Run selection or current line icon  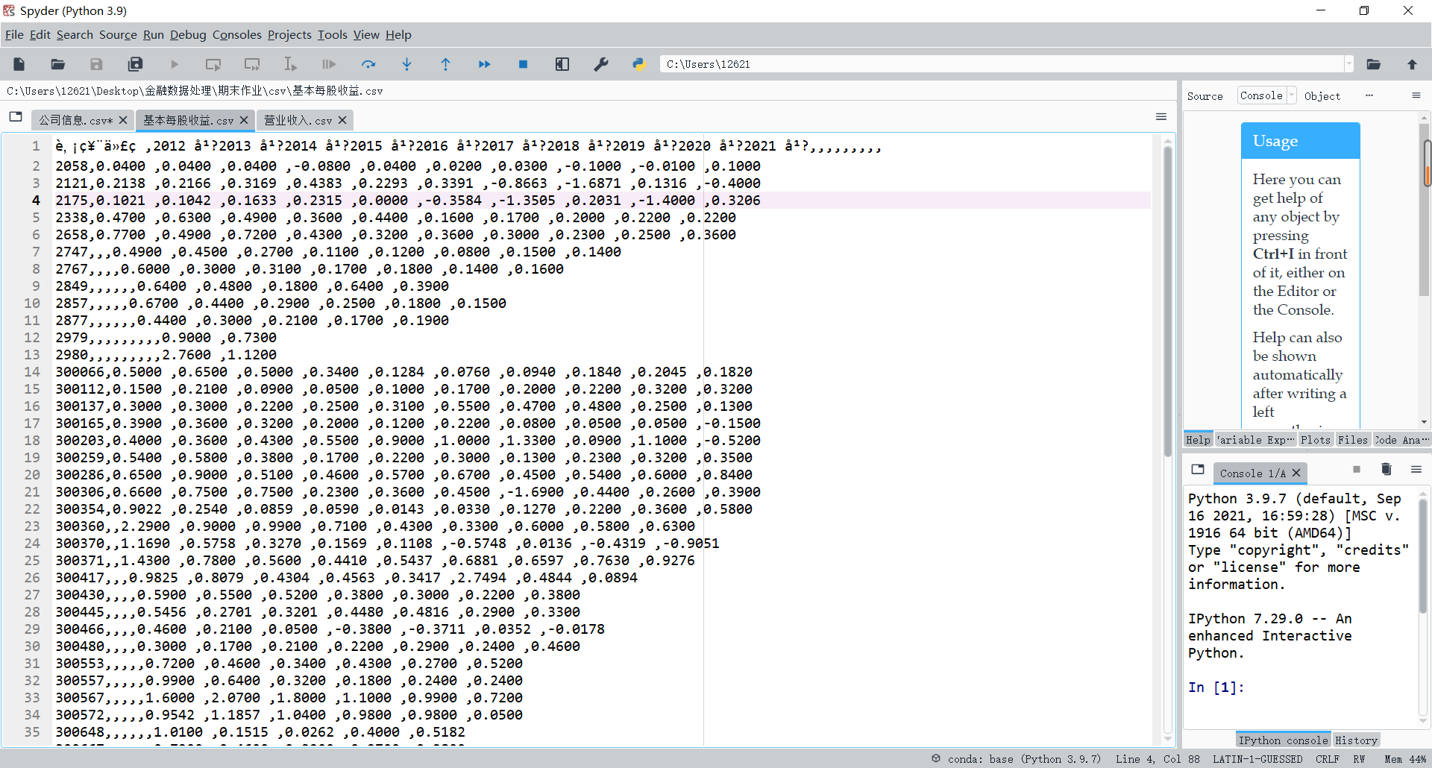(291, 64)
